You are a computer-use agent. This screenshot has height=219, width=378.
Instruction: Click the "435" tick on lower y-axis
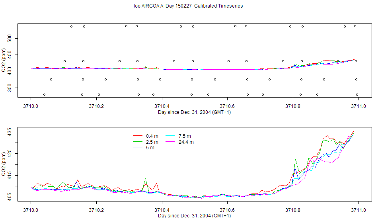(x=10, y=132)
